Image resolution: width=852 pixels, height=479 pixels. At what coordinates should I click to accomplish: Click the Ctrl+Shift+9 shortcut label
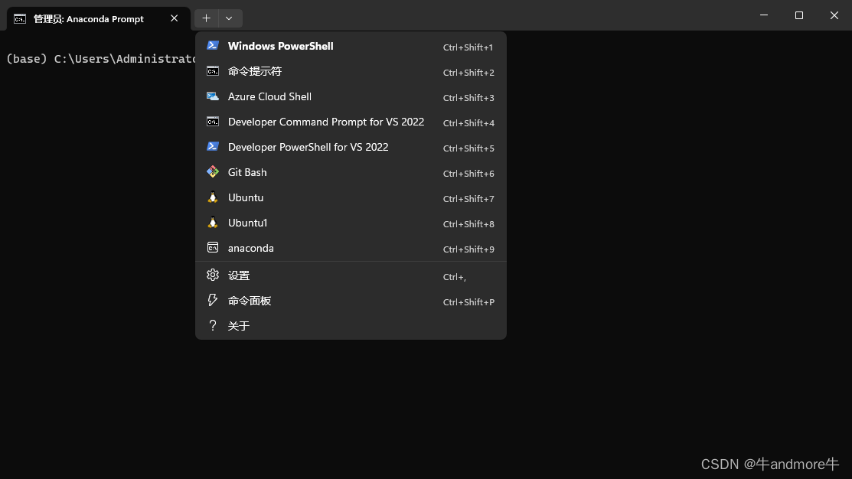[468, 249]
